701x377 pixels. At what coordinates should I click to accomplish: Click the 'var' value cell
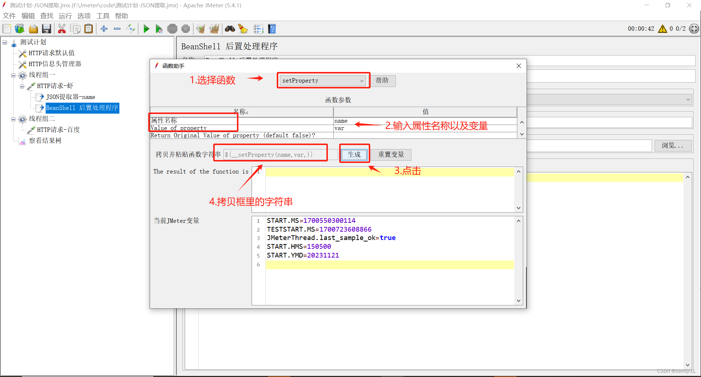[425, 128]
